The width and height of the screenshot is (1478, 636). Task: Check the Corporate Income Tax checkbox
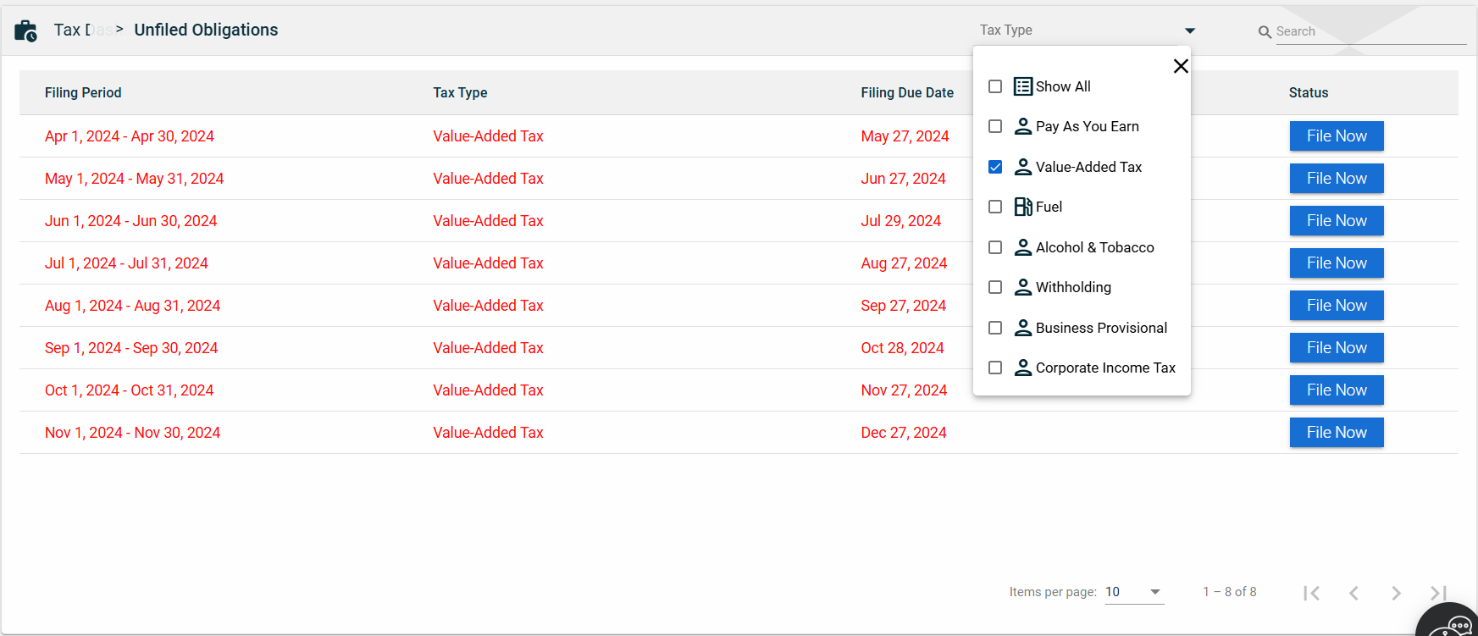coord(995,368)
